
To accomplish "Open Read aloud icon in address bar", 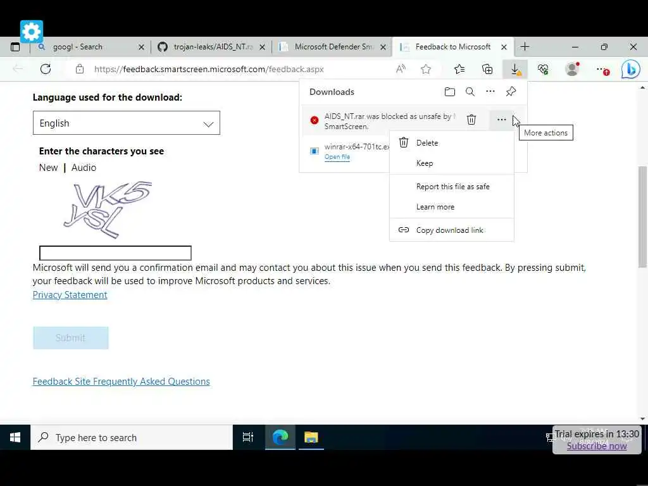I will [401, 69].
